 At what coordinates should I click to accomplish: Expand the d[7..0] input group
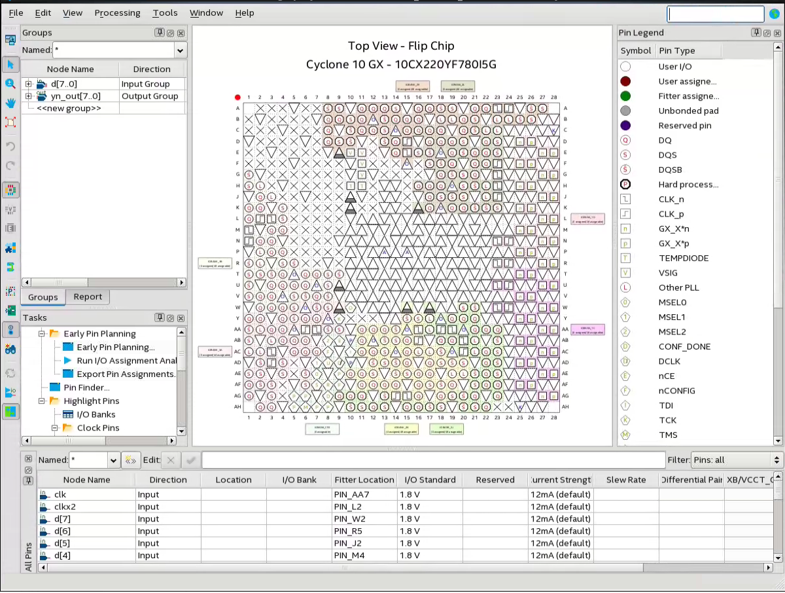(x=28, y=84)
